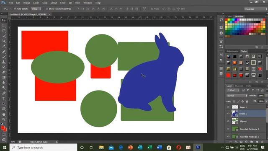Image resolution: width=268 pixels, height=151 pixels.
Task: Hide the Ellipse 1 layer
Action: 228,121
